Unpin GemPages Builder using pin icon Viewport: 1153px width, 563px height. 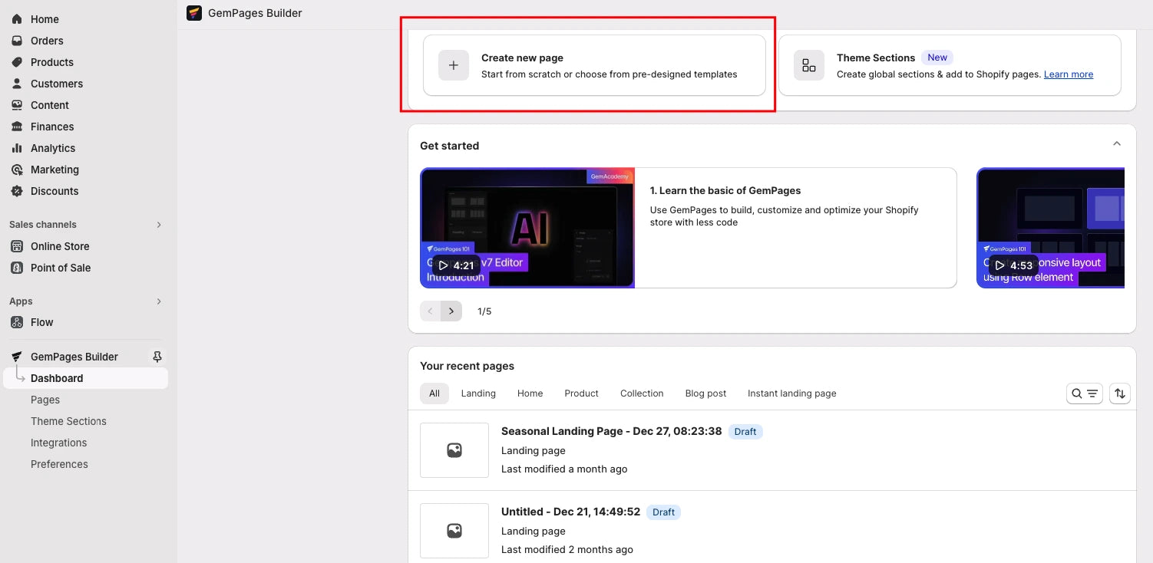(x=157, y=357)
